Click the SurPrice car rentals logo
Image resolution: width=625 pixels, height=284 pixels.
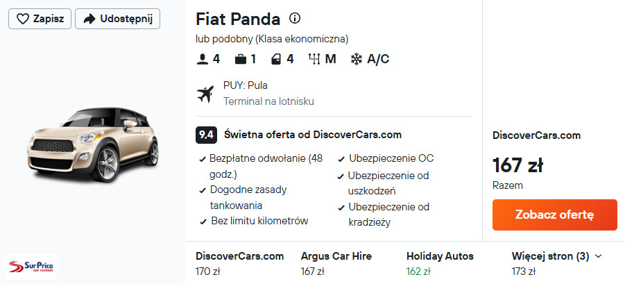(30, 266)
